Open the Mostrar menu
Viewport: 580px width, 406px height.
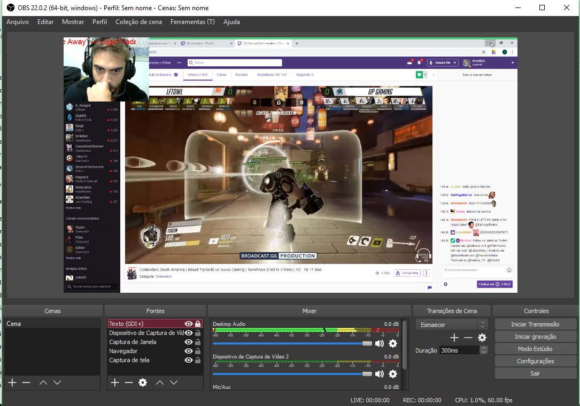tap(73, 22)
